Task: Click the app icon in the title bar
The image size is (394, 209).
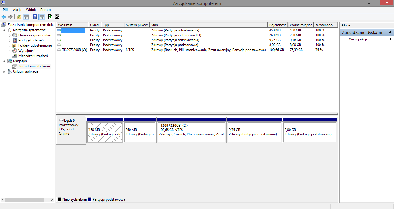Action: click(3, 3)
